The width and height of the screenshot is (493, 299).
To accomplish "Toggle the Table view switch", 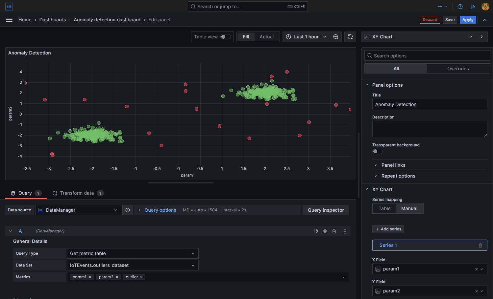I will coord(225,37).
